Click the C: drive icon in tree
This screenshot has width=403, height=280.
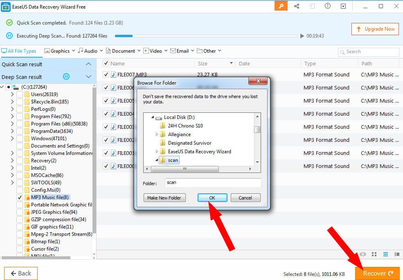tap(16, 87)
